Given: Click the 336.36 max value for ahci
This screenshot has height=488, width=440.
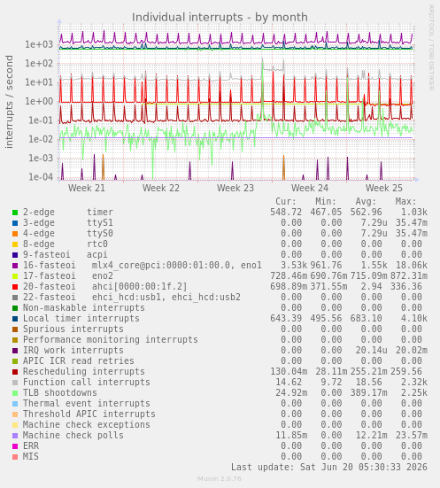Looking at the screenshot, I should (406, 287).
